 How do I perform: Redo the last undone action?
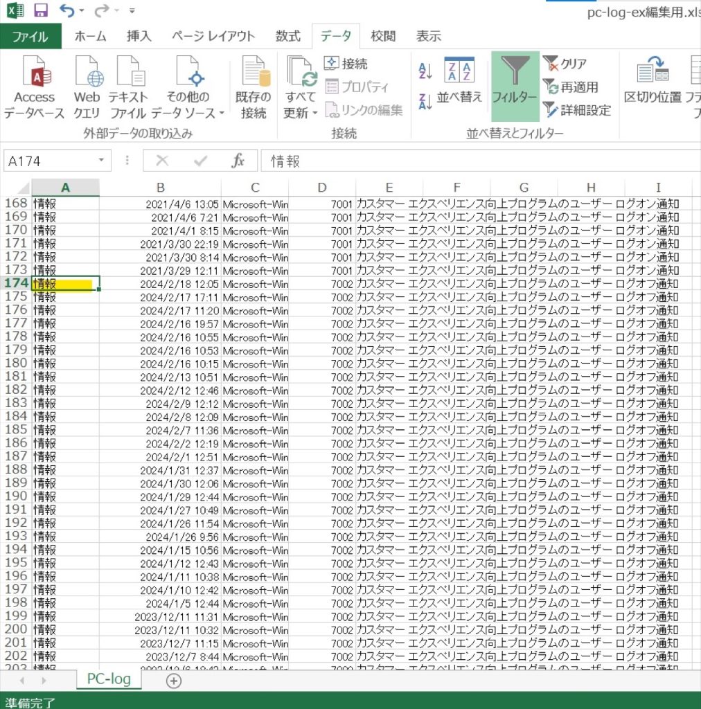pos(101,10)
